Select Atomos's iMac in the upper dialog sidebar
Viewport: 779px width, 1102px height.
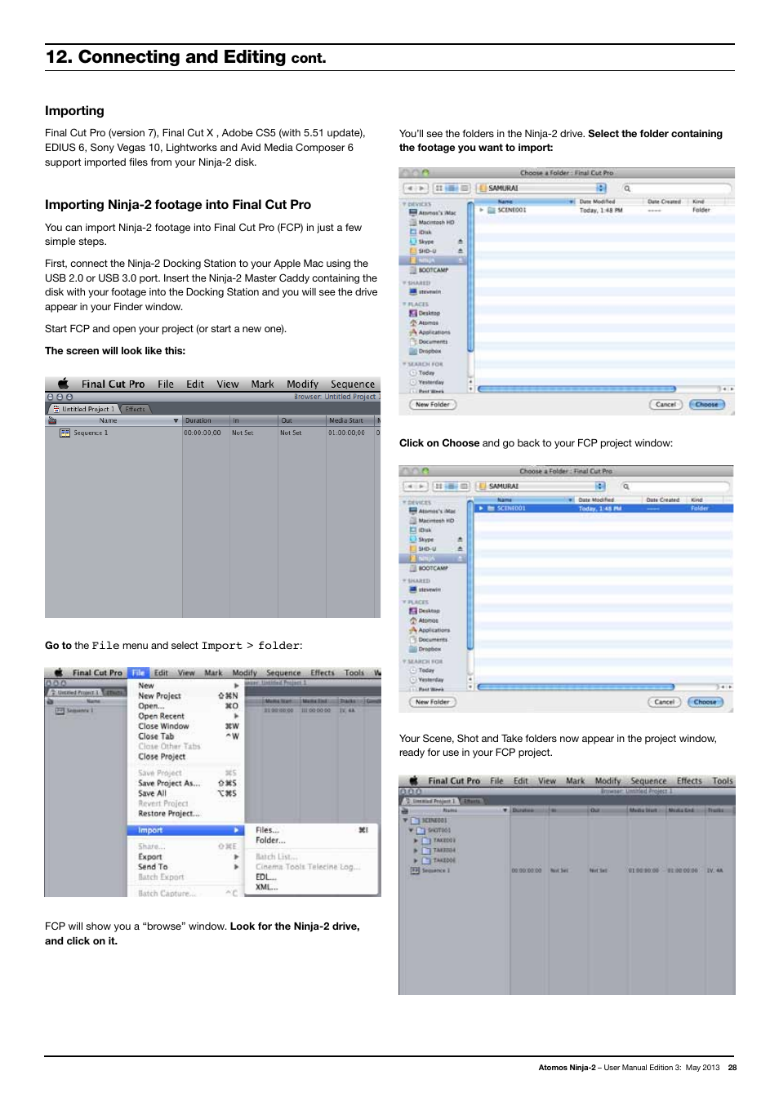coord(432,213)
